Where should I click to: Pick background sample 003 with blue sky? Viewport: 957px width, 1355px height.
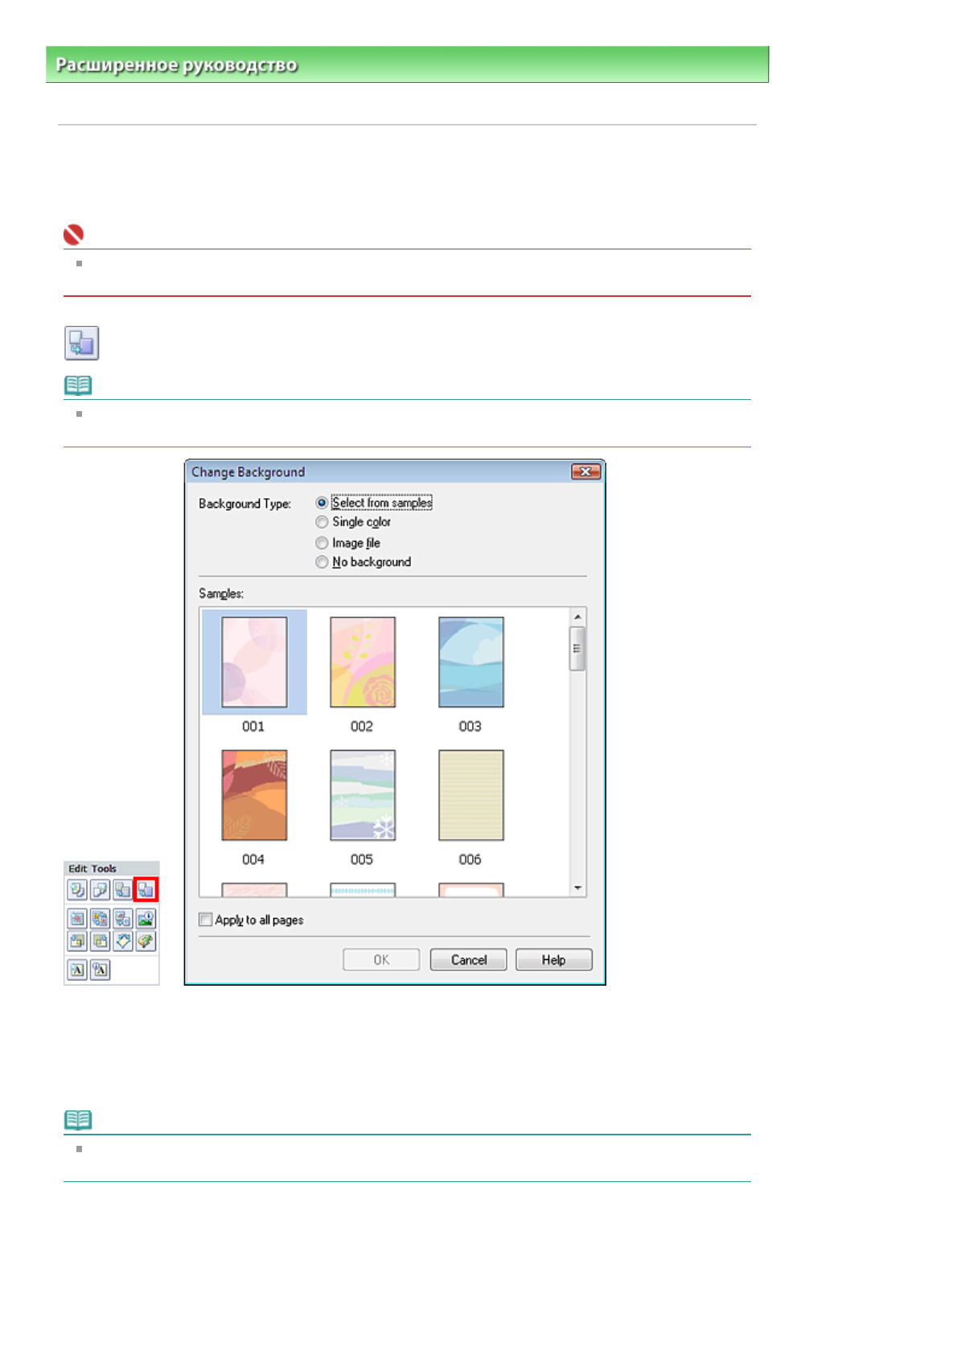tap(470, 662)
